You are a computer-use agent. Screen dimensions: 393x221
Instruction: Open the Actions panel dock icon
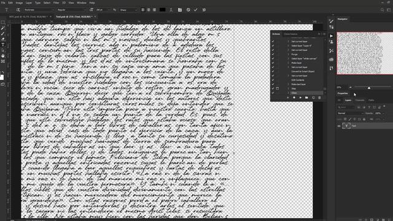(x=332, y=36)
